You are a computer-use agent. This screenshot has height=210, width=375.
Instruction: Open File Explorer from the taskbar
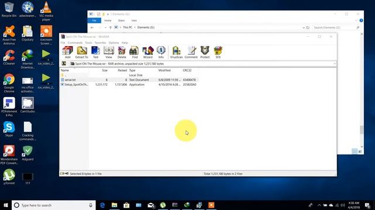[x=114, y=205]
